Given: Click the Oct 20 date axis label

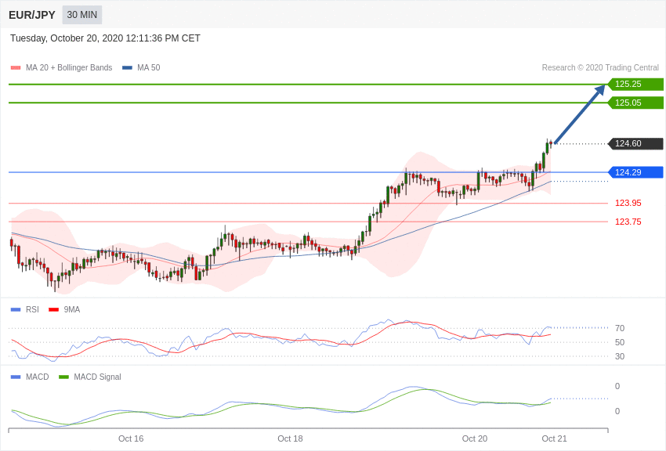Looking at the screenshot, I should click(x=475, y=438).
